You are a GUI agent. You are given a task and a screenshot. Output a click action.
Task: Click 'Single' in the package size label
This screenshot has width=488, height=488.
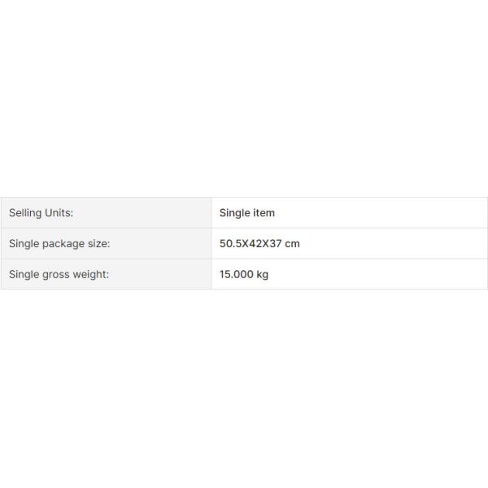tap(24, 244)
